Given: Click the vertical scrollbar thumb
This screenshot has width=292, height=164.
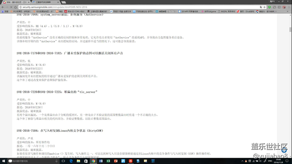Looking at the screenshot, I should pos(290,30).
